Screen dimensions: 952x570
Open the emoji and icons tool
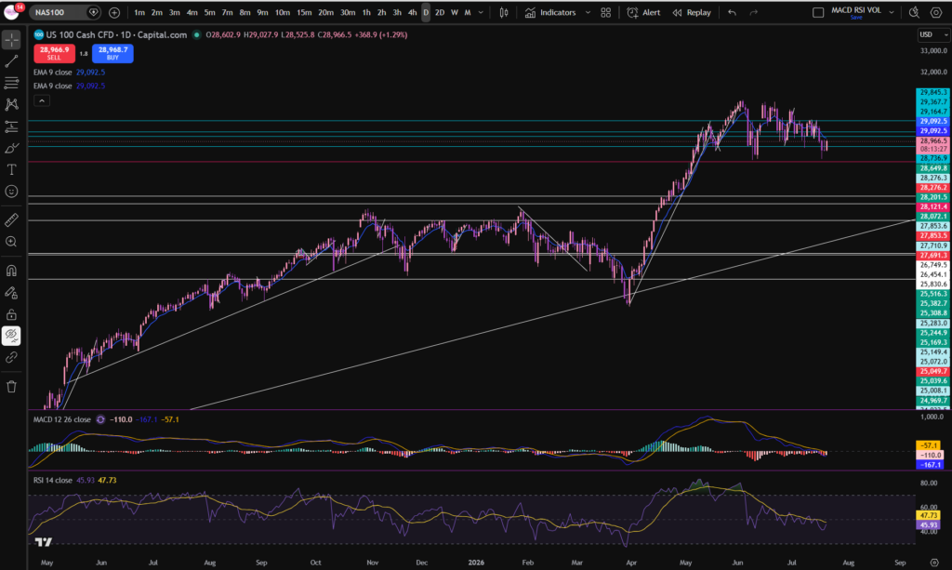pyautogui.click(x=11, y=192)
